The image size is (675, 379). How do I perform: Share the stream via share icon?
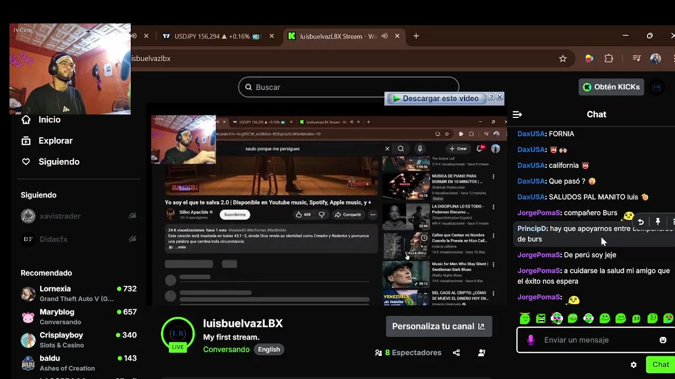click(456, 353)
